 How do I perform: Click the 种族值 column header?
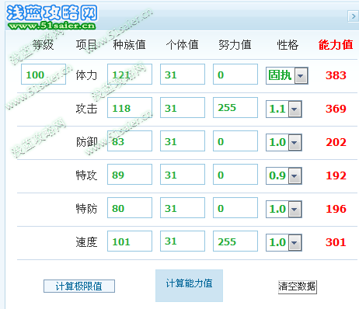pyautogui.click(x=129, y=45)
